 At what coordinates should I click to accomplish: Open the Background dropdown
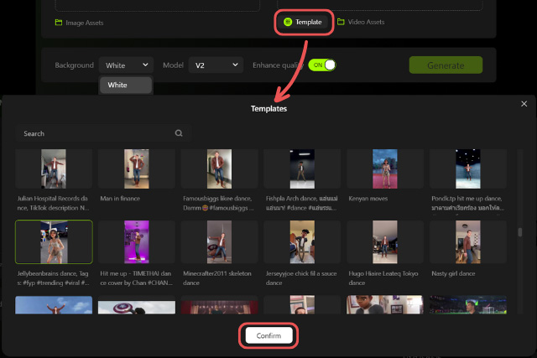click(127, 65)
